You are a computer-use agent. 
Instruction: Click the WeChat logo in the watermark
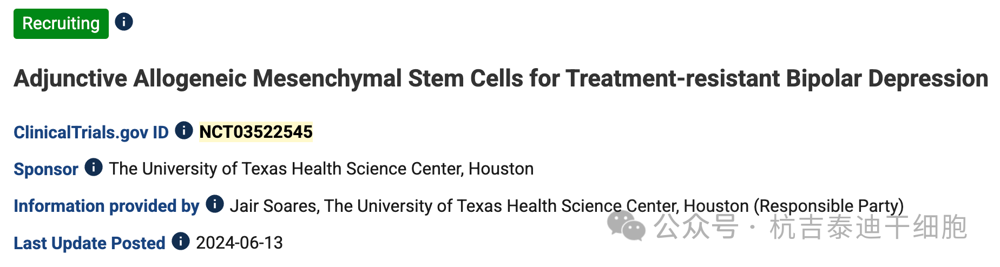(626, 225)
